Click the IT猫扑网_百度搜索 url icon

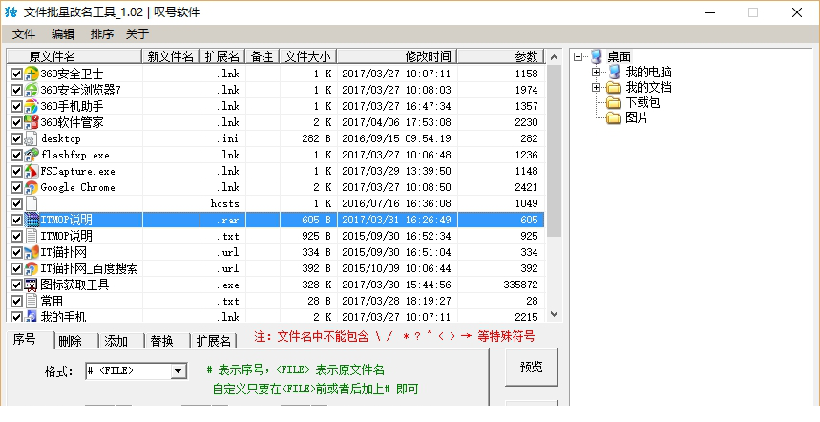pos(32,268)
